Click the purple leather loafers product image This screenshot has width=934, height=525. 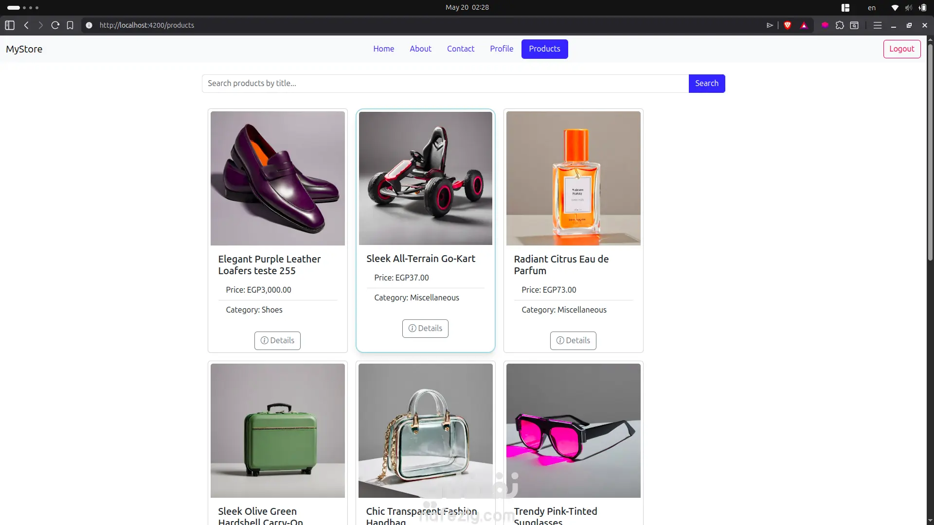278,178
